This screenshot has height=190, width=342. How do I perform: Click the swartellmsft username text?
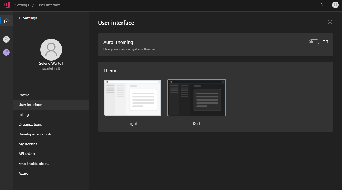(x=51, y=68)
